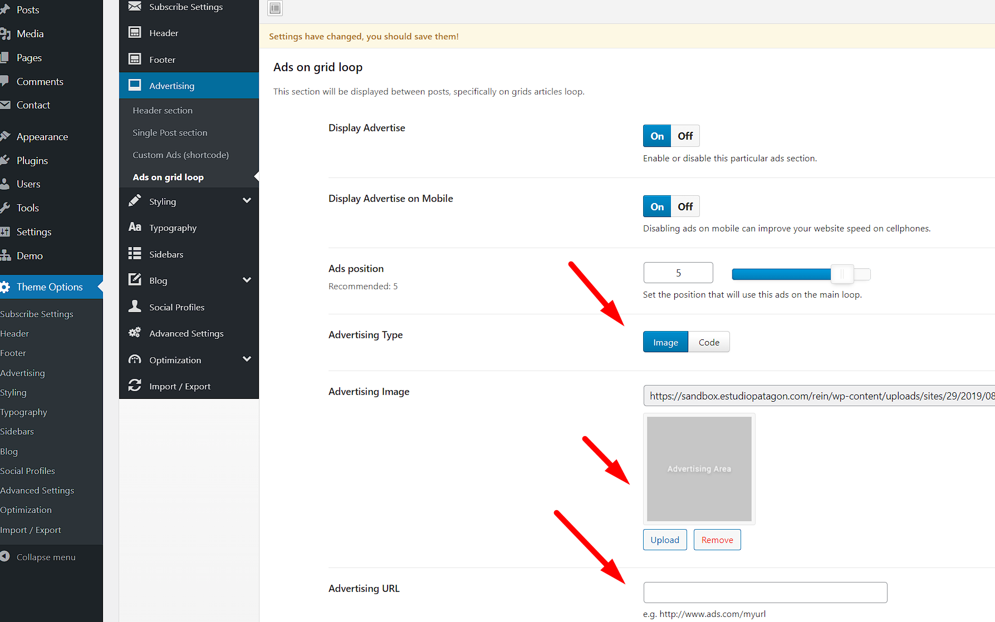995x622 pixels.
Task: Click the Settings sliders icon in WordPress menu
Action: pos(5,231)
